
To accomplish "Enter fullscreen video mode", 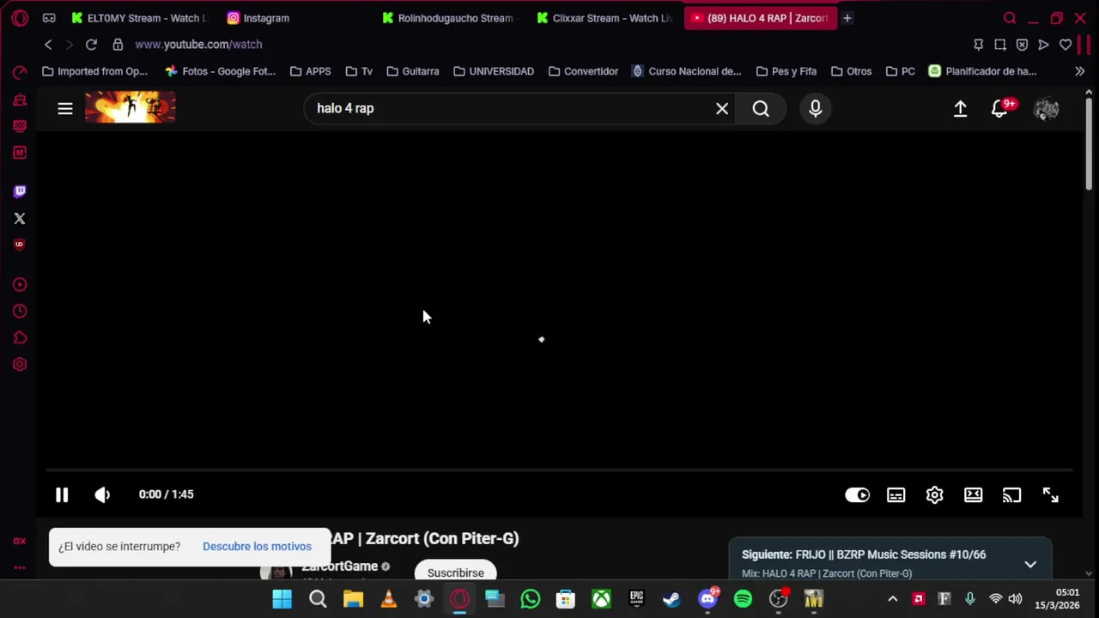I will coord(1050,495).
